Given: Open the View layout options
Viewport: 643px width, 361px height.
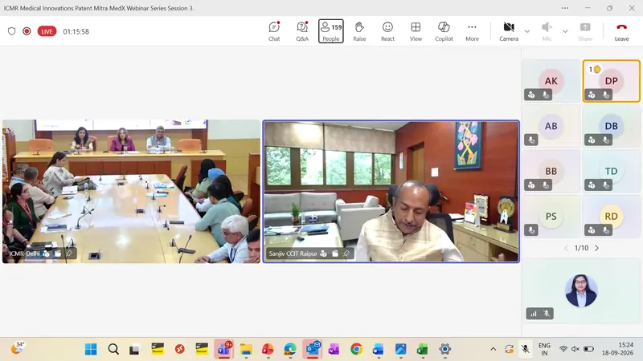Looking at the screenshot, I should pos(416,31).
